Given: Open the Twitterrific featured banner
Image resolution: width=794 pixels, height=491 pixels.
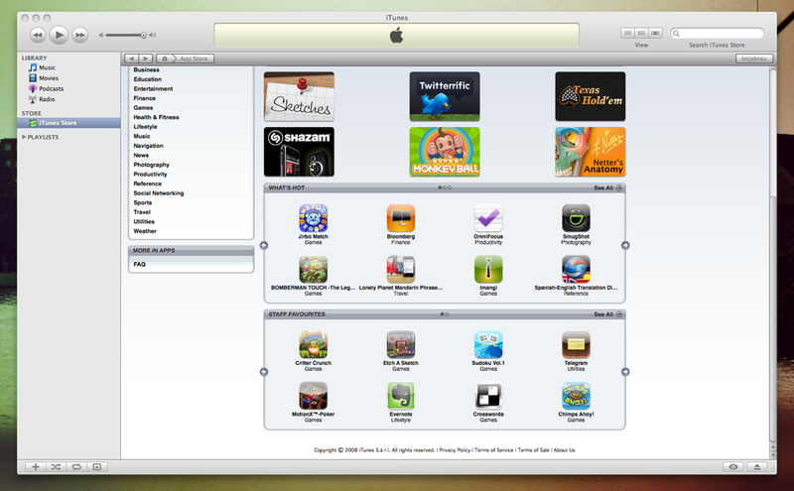Looking at the screenshot, I should tap(445, 96).
